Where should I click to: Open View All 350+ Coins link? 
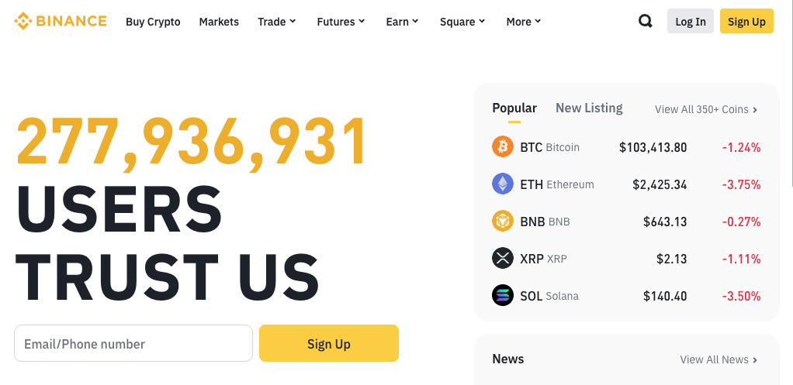(x=706, y=109)
